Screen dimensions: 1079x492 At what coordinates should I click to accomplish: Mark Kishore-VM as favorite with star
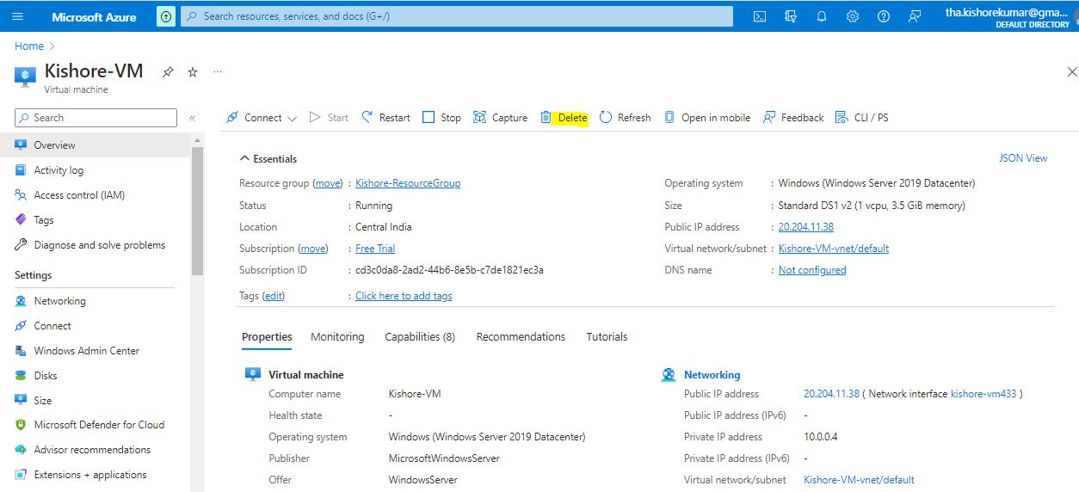tap(193, 72)
